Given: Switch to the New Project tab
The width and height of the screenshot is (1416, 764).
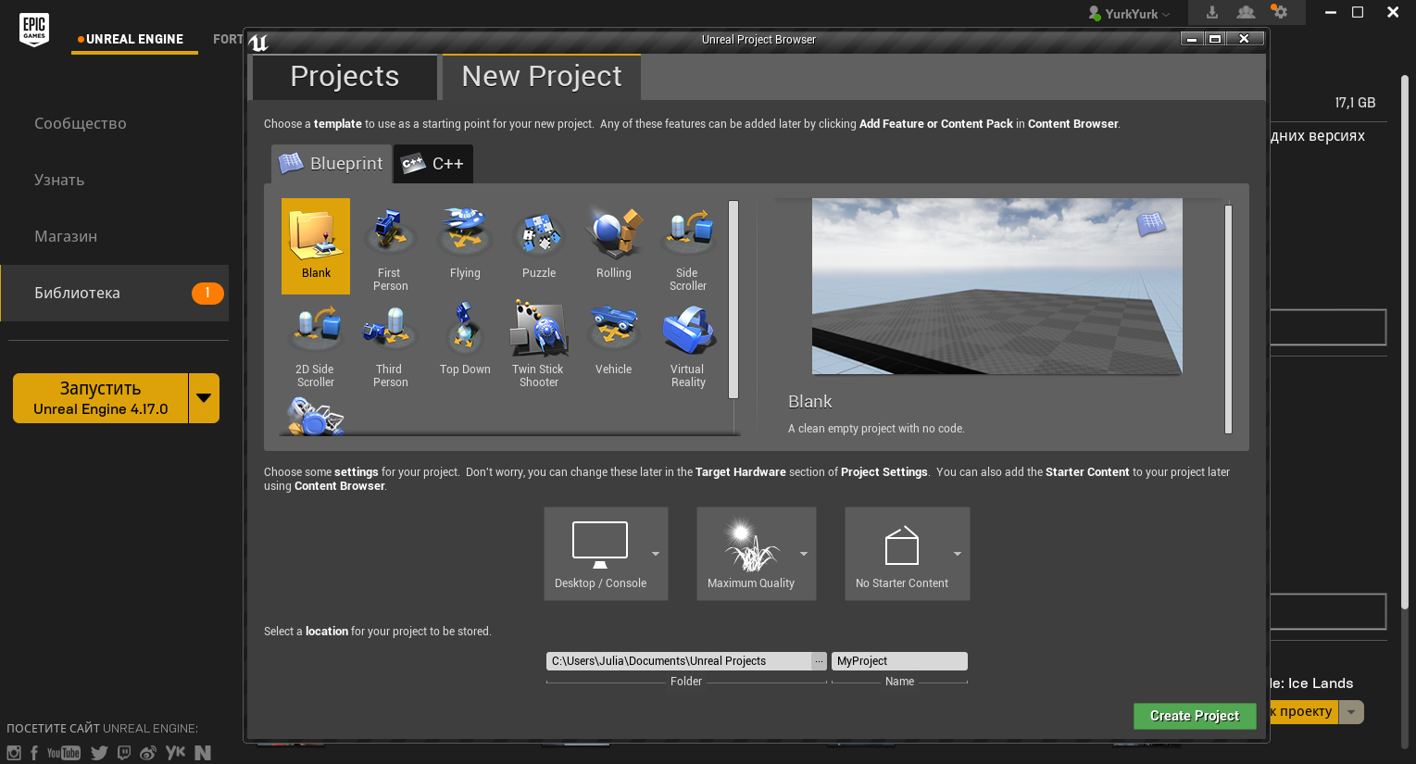Looking at the screenshot, I should (x=542, y=77).
